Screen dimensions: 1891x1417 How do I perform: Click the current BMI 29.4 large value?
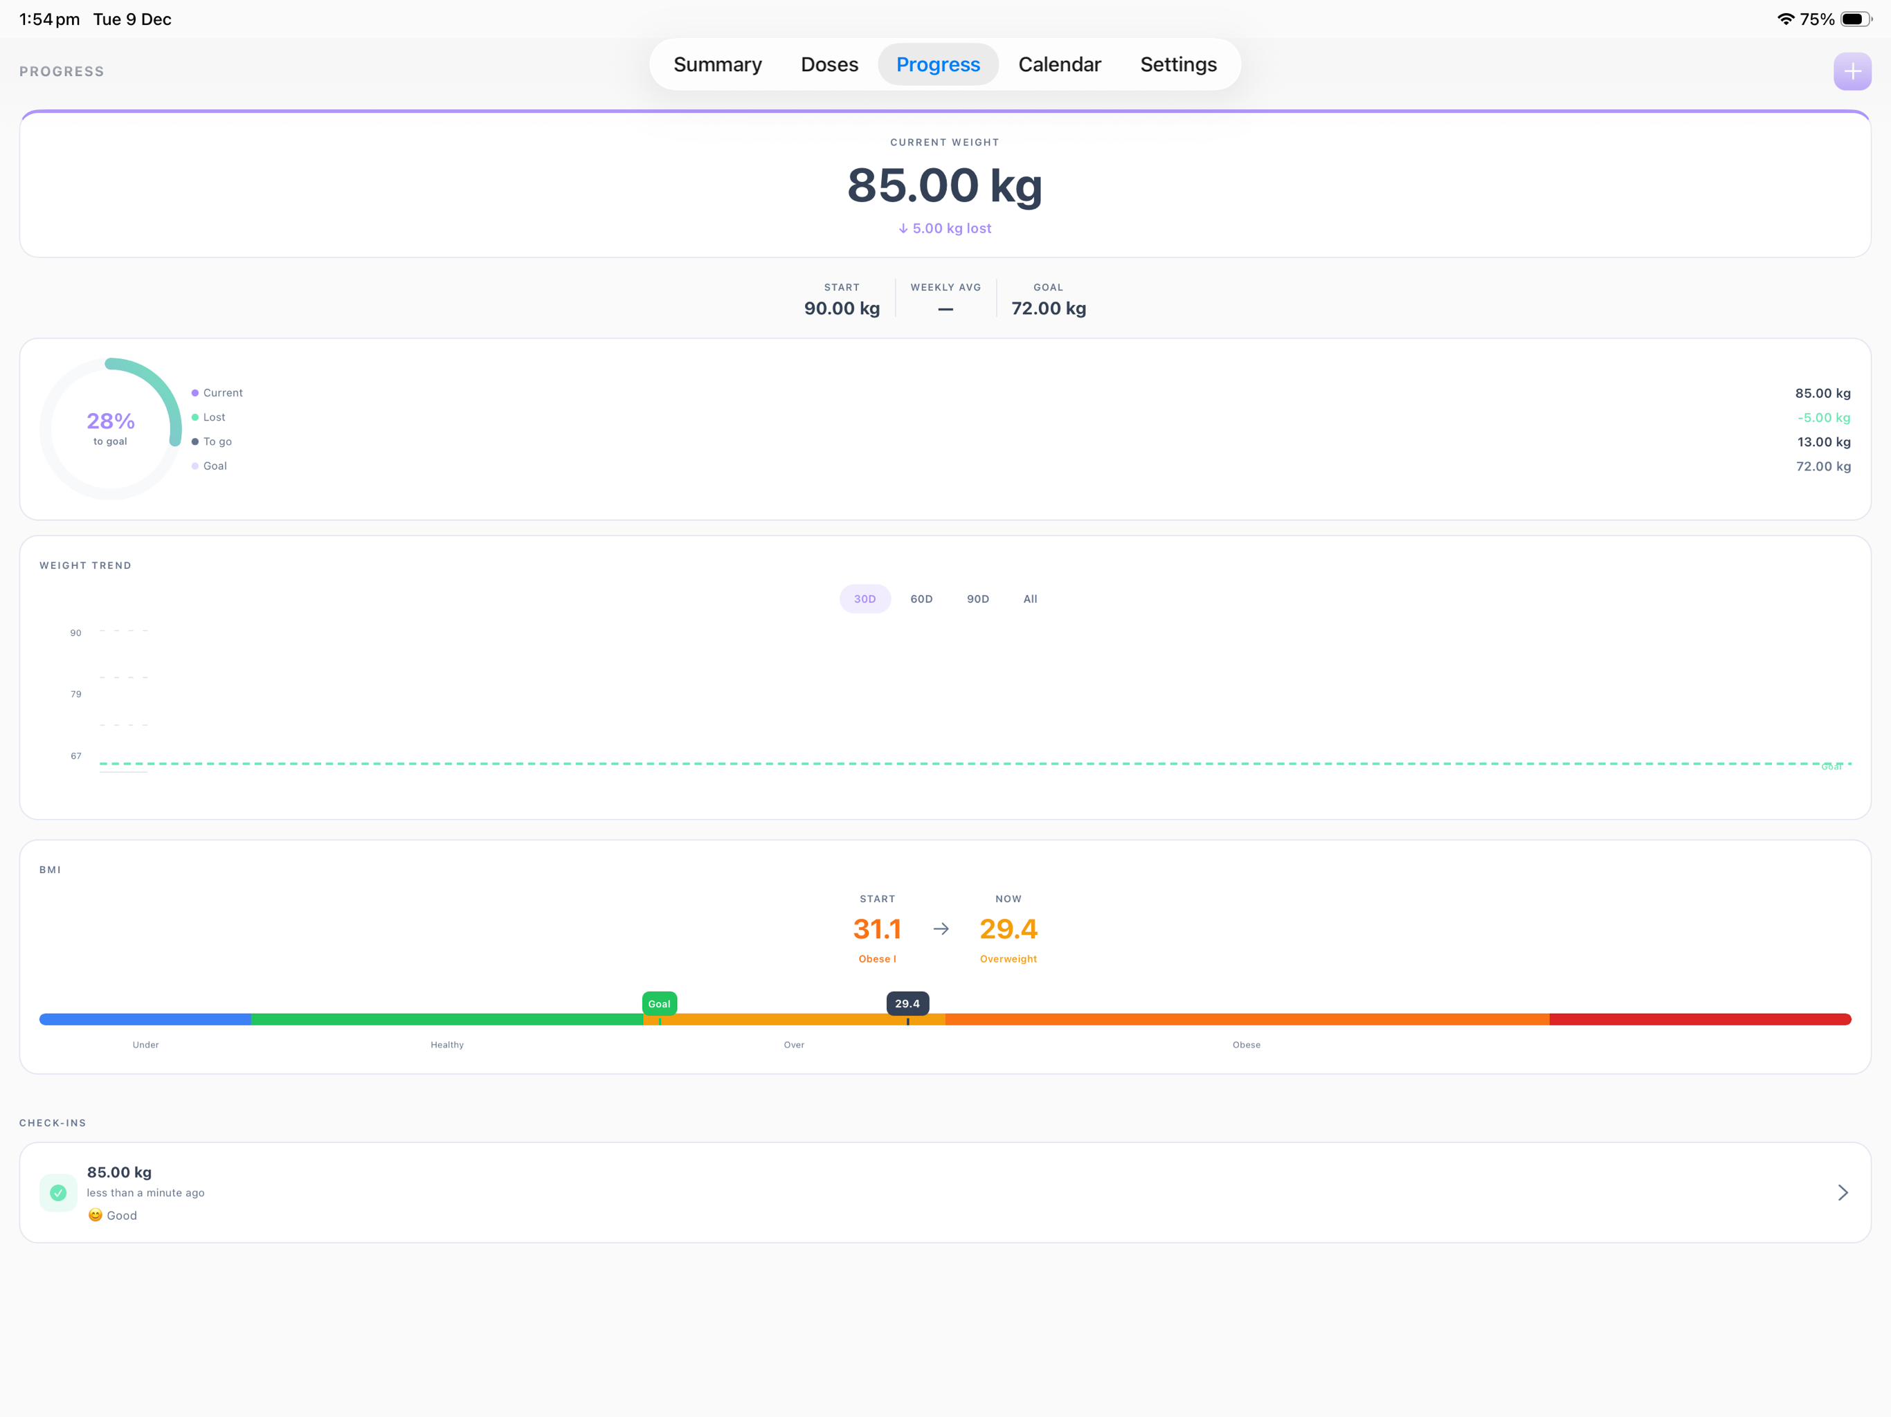1008,929
